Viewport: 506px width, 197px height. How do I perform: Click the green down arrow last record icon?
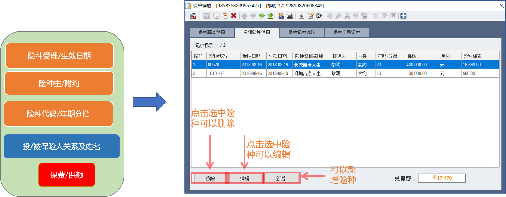click(x=270, y=16)
